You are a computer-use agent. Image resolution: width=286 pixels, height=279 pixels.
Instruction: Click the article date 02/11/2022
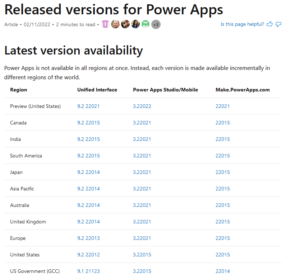click(x=37, y=25)
